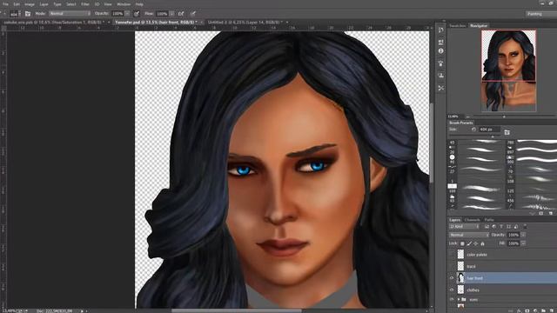The image size is (557, 313).
Task: Click the brush Size value field
Action: [x=489, y=130]
